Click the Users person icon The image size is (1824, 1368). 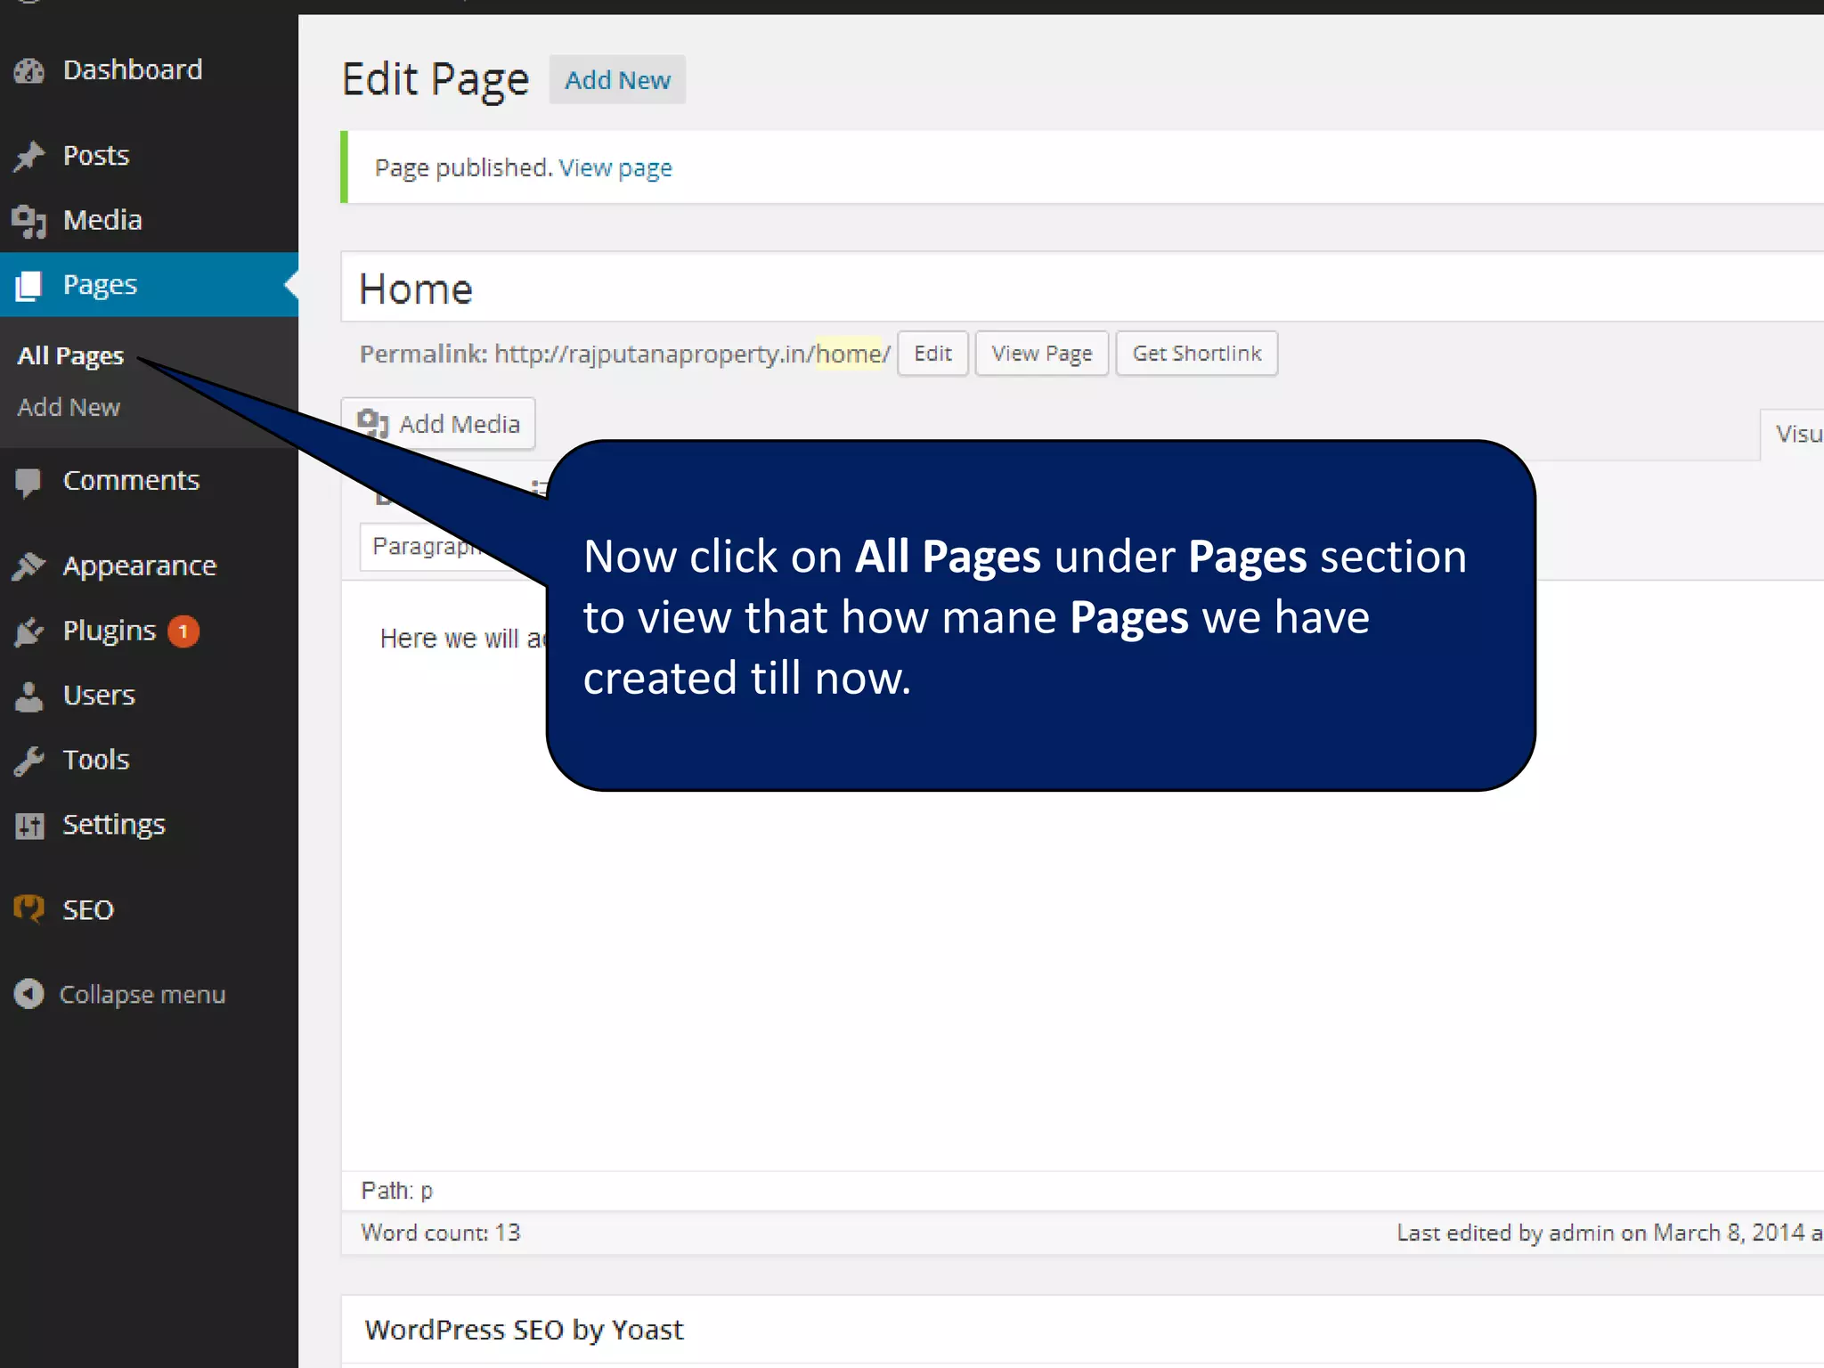(29, 696)
